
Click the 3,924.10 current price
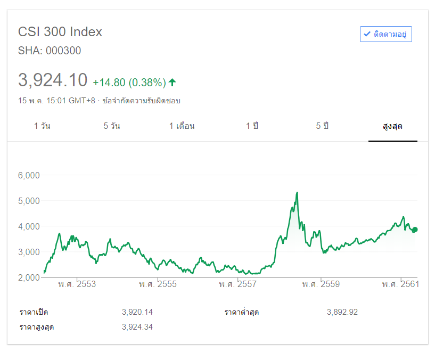click(53, 80)
